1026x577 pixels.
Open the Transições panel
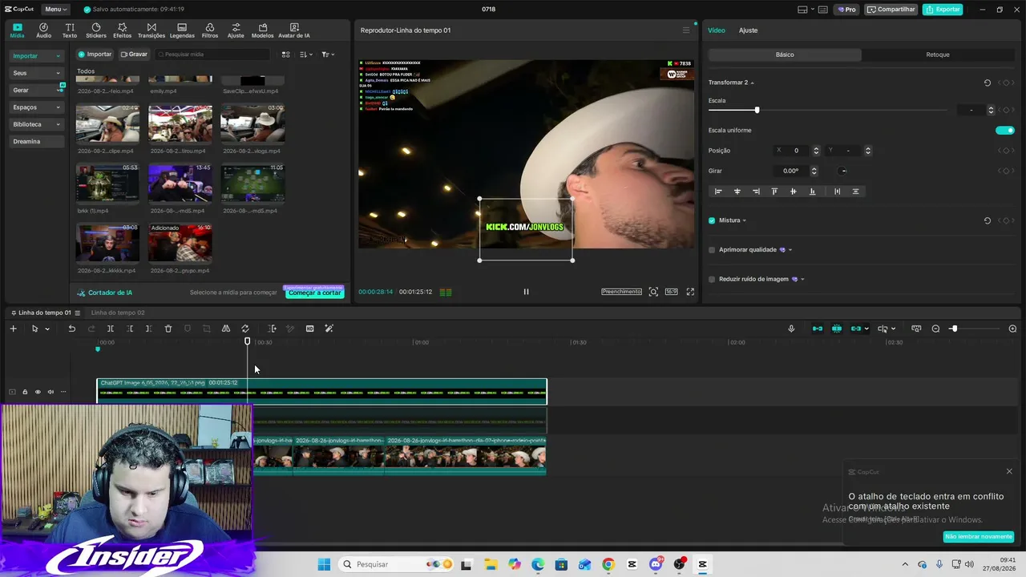[x=151, y=30]
